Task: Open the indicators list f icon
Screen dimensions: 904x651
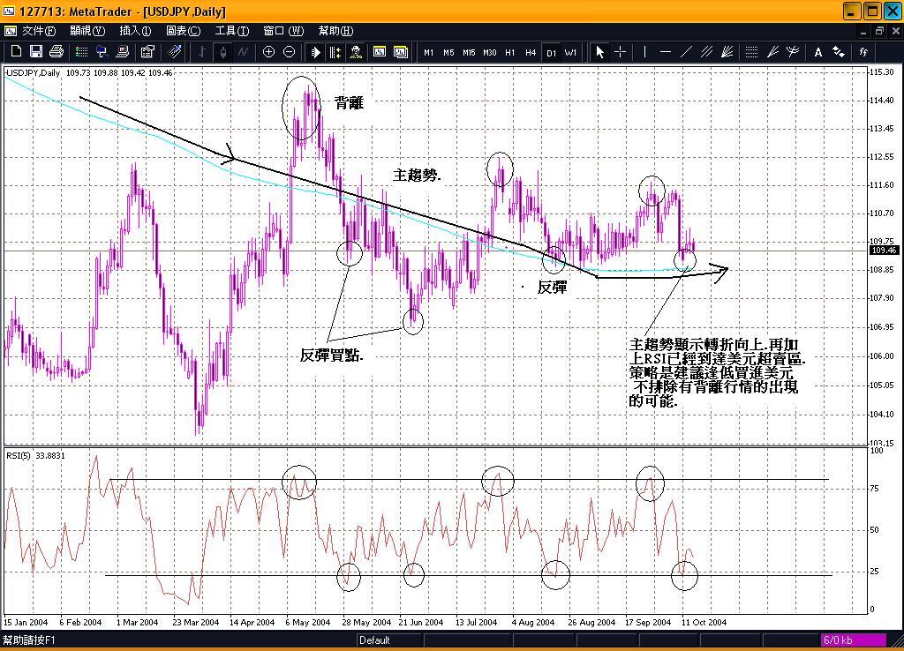Action: (863, 52)
